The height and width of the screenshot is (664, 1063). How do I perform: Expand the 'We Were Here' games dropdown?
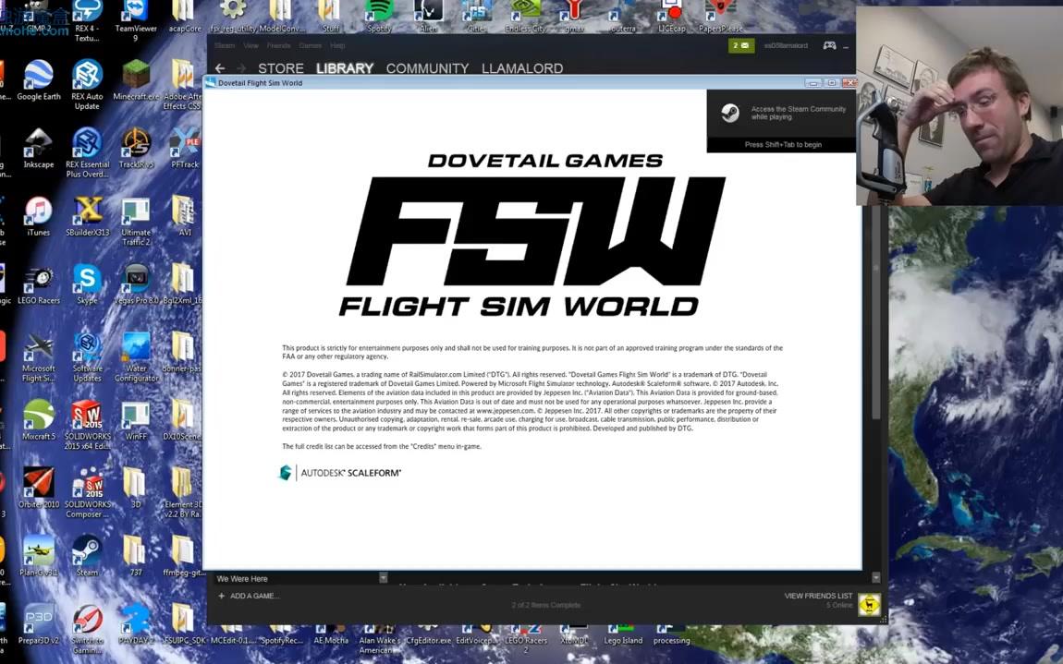(x=383, y=577)
